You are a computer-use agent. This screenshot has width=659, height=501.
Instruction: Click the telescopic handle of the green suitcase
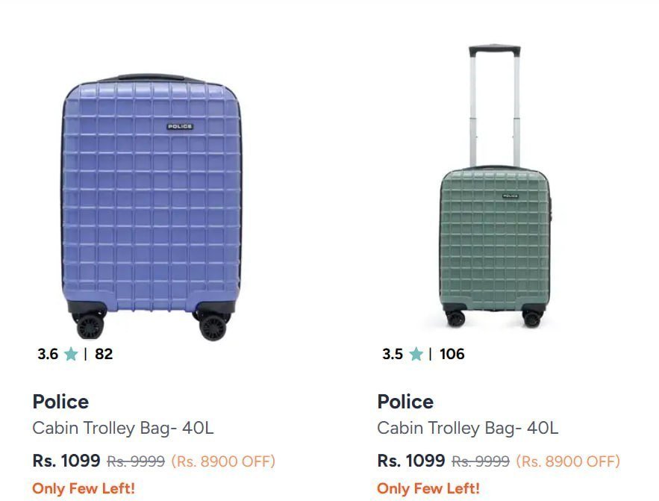495,105
